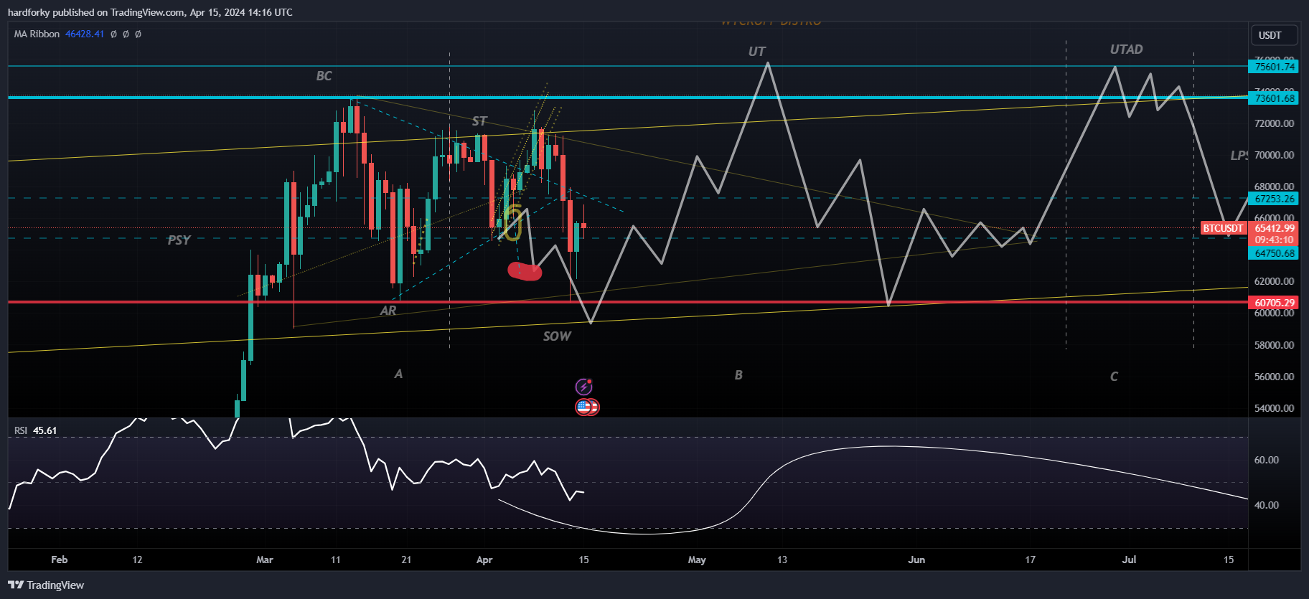Click the RSI value 45.61
Viewport: 1309px width, 599px height.
[45, 430]
